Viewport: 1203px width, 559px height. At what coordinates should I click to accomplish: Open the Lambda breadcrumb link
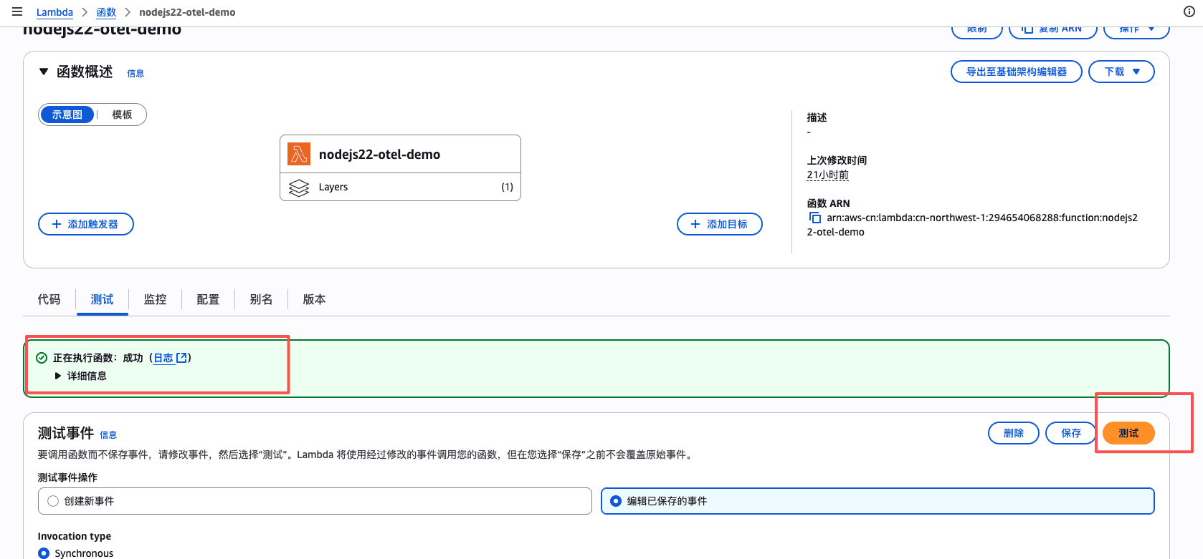tap(54, 12)
